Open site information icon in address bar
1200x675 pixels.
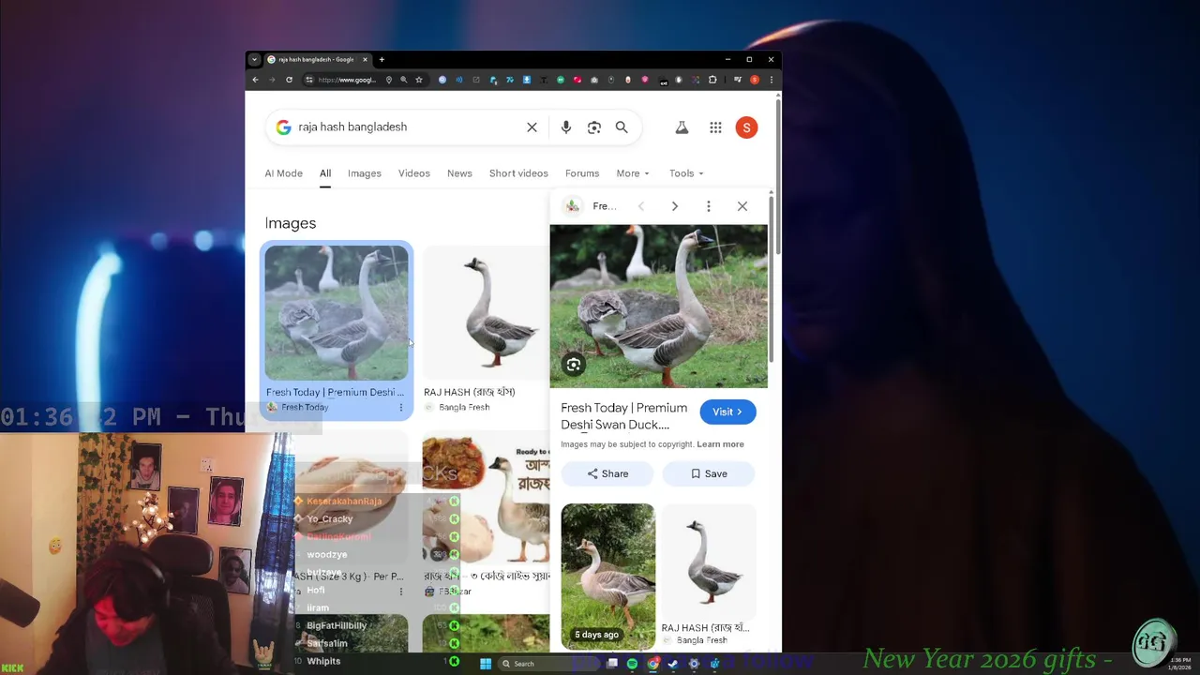click(x=309, y=80)
